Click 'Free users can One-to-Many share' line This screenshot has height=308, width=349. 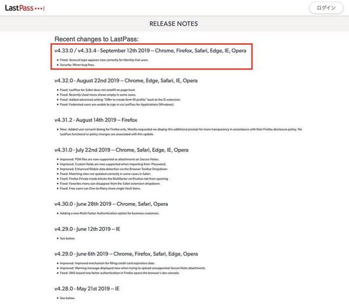tap(100, 188)
